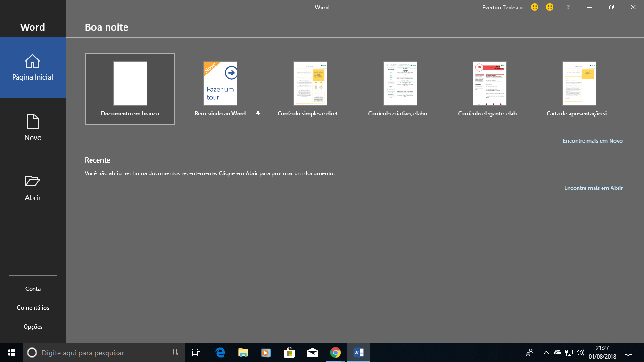Click the Encontre mais em Abrir link
Image resolution: width=644 pixels, height=362 pixels.
tap(594, 188)
